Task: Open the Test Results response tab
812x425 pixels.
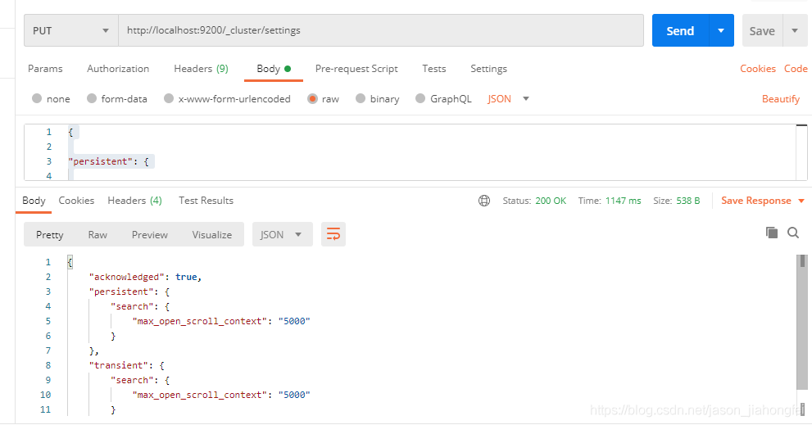Action: pyautogui.click(x=206, y=201)
